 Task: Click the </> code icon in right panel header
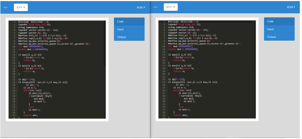(x=155, y=7)
